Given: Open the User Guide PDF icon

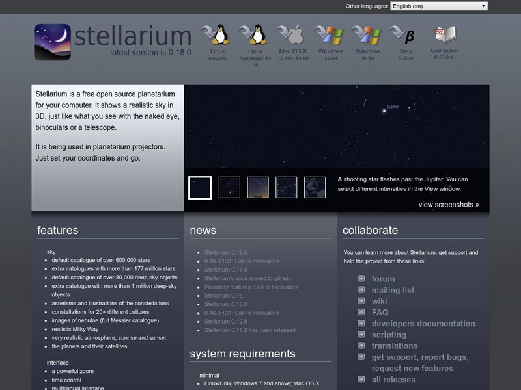Looking at the screenshot, I should click(444, 34).
